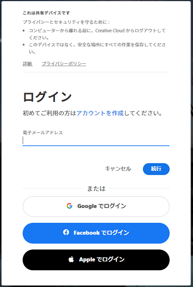Click the bullet about saving work safely
The width and height of the screenshot is (193, 287).
coord(97,48)
